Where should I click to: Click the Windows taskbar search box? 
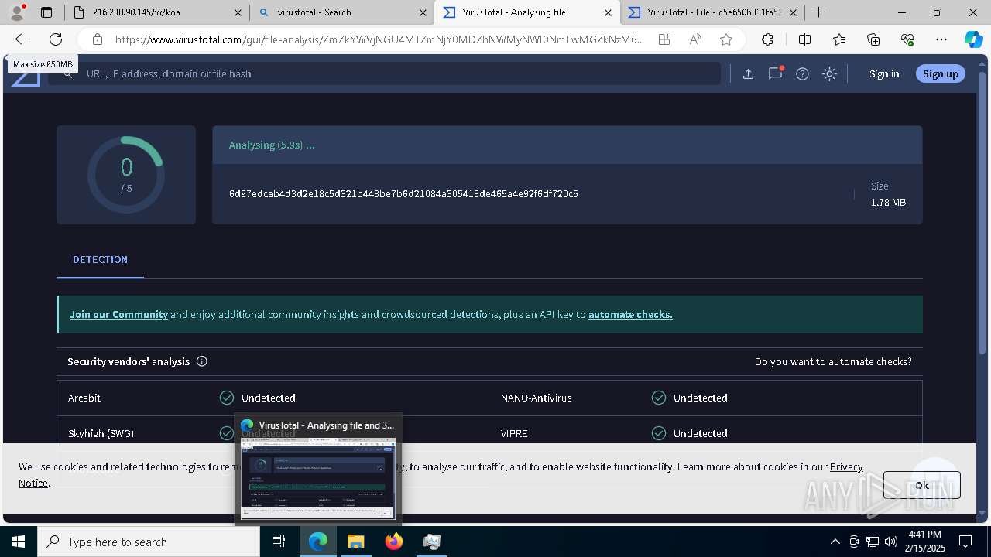(149, 542)
